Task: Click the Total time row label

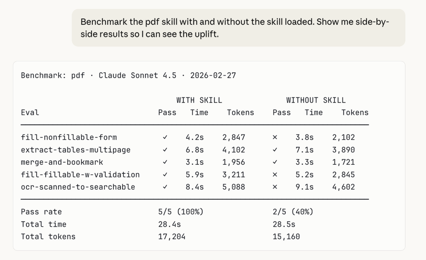Action: click(44, 224)
